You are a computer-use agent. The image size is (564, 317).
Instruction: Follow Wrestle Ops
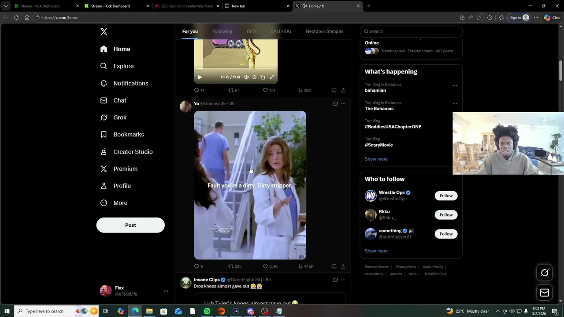446,196
